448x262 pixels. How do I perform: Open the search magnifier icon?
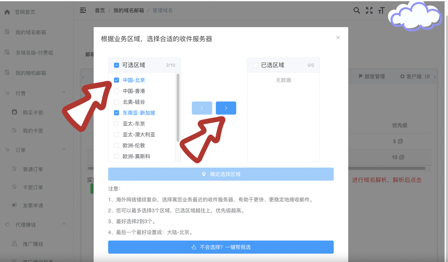click(357, 10)
